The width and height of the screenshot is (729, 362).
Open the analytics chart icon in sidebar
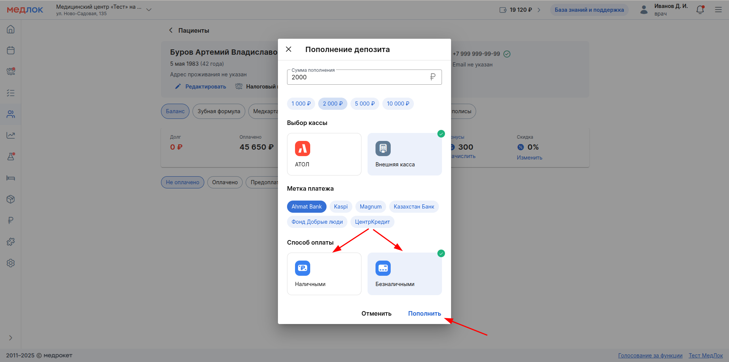tap(11, 135)
